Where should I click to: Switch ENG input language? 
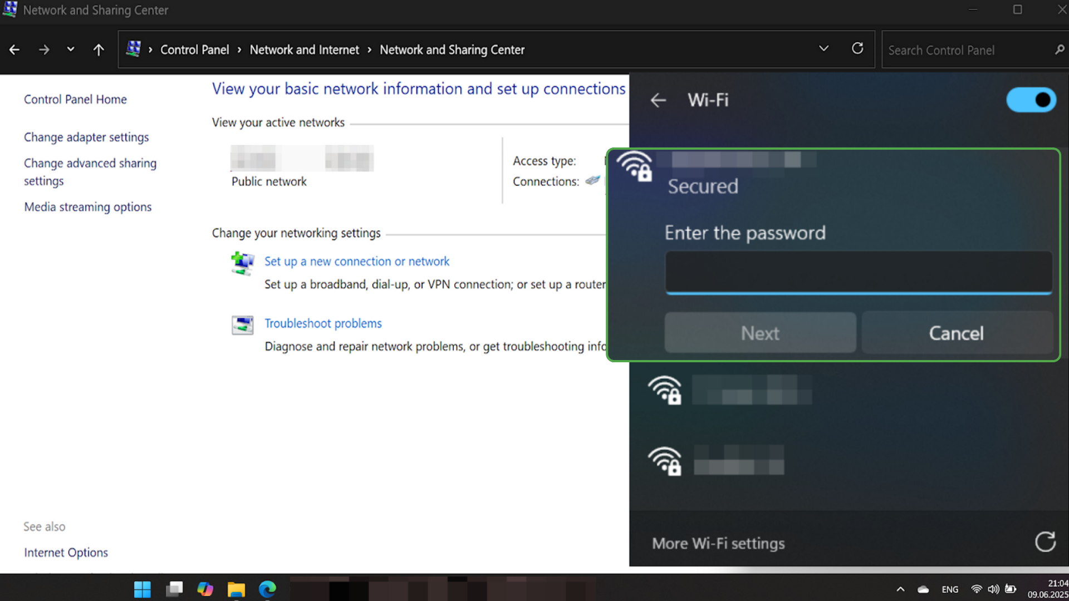click(x=950, y=589)
